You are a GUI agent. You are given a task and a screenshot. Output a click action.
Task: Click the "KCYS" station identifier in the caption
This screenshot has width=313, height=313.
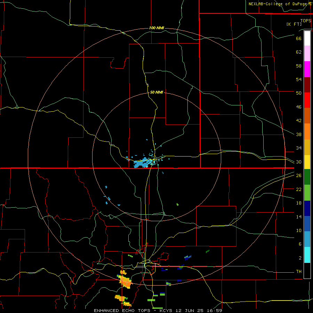click(167, 311)
